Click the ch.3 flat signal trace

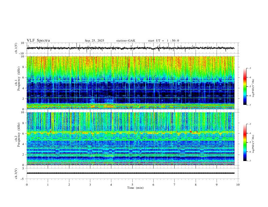point(131,173)
